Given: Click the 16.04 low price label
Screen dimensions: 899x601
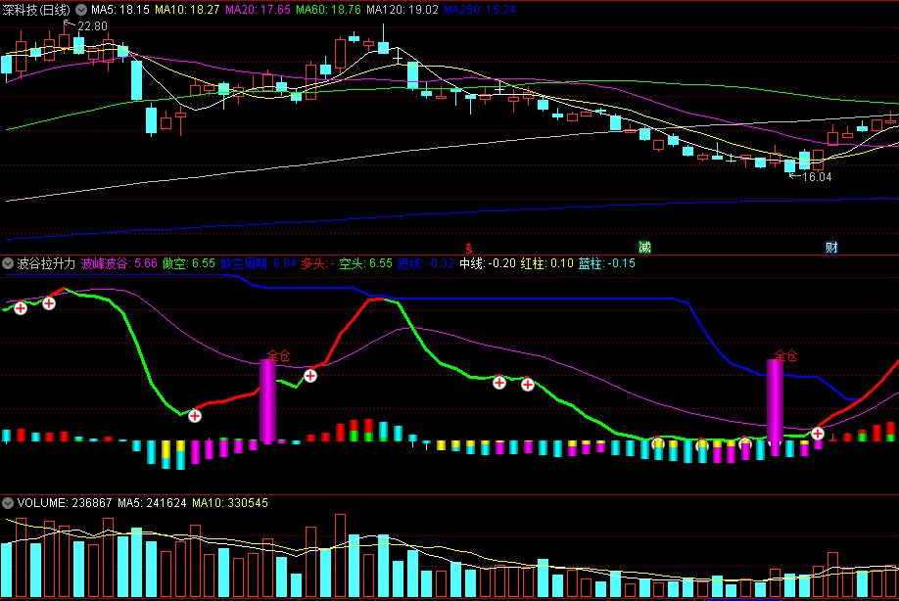Looking at the screenshot, I should pyautogui.click(x=817, y=177).
